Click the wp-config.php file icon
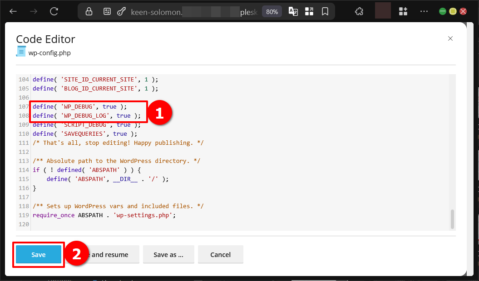The image size is (479, 281). point(20,52)
